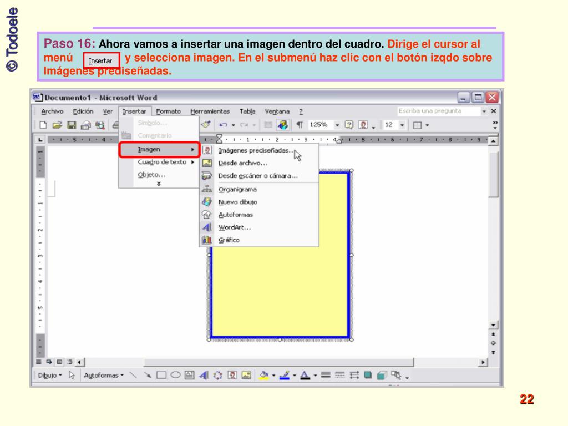Undo the last action with the Undo arrow
This screenshot has height=426, width=568.
(223, 125)
